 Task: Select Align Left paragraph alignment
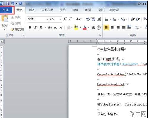106,27
